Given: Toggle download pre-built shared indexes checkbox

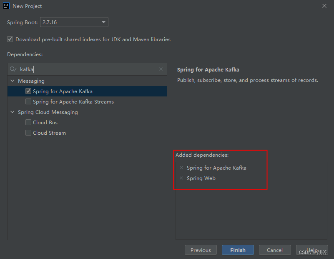Looking at the screenshot, I should [x=10, y=39].
